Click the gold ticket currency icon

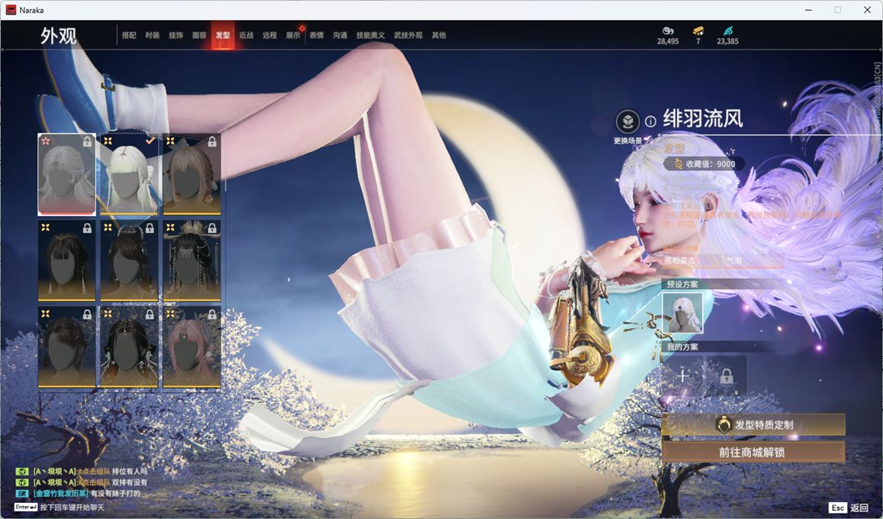[698, 31]
